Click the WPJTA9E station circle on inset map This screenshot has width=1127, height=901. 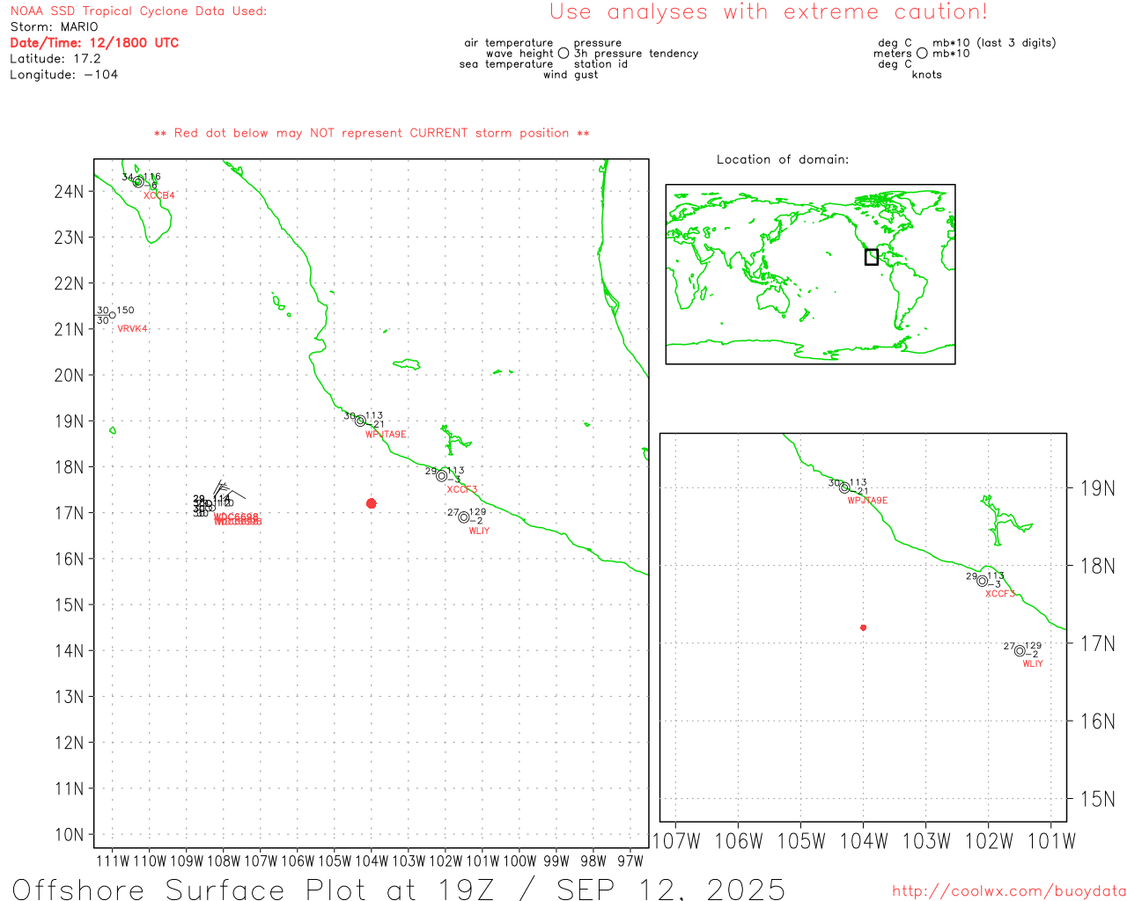(844, 487)
